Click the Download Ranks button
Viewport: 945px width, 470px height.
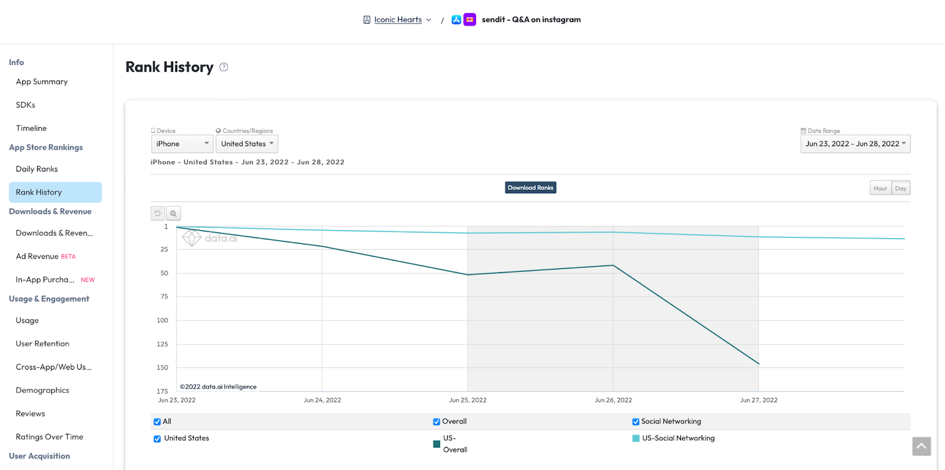530,187
